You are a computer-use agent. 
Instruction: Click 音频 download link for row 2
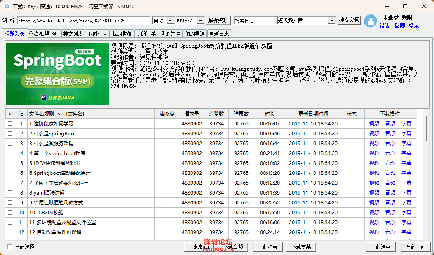pos(390,133)
